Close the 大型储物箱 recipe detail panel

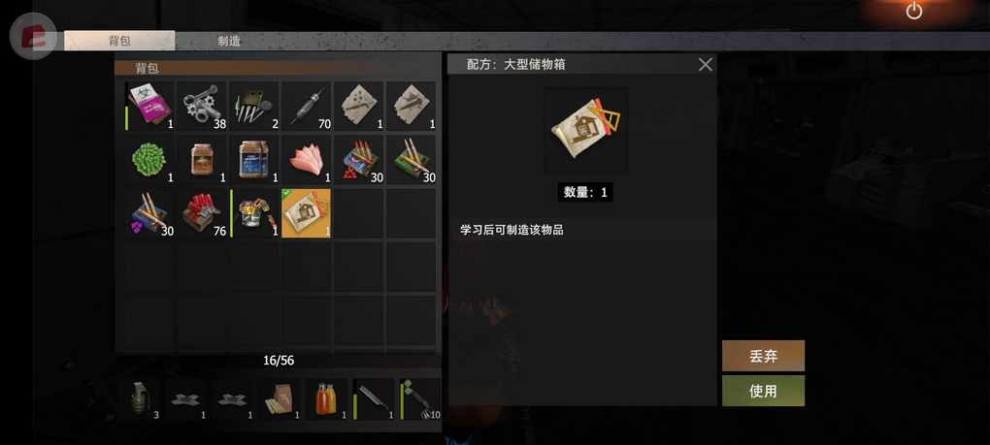706,64
